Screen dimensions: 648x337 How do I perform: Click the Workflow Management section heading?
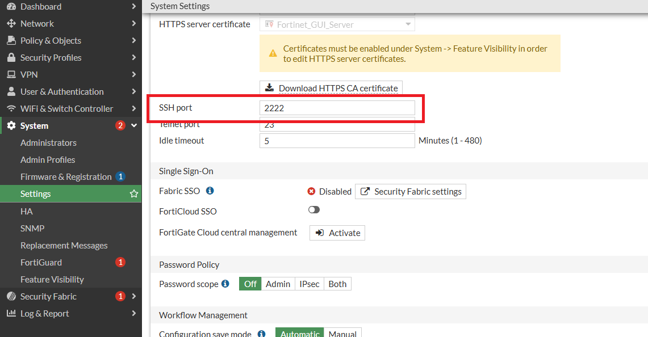203,315
